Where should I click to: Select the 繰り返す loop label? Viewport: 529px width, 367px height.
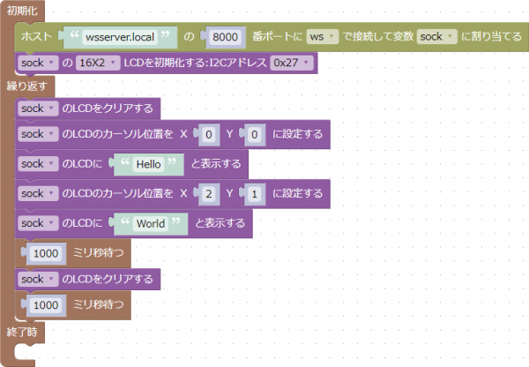point(27,86)
